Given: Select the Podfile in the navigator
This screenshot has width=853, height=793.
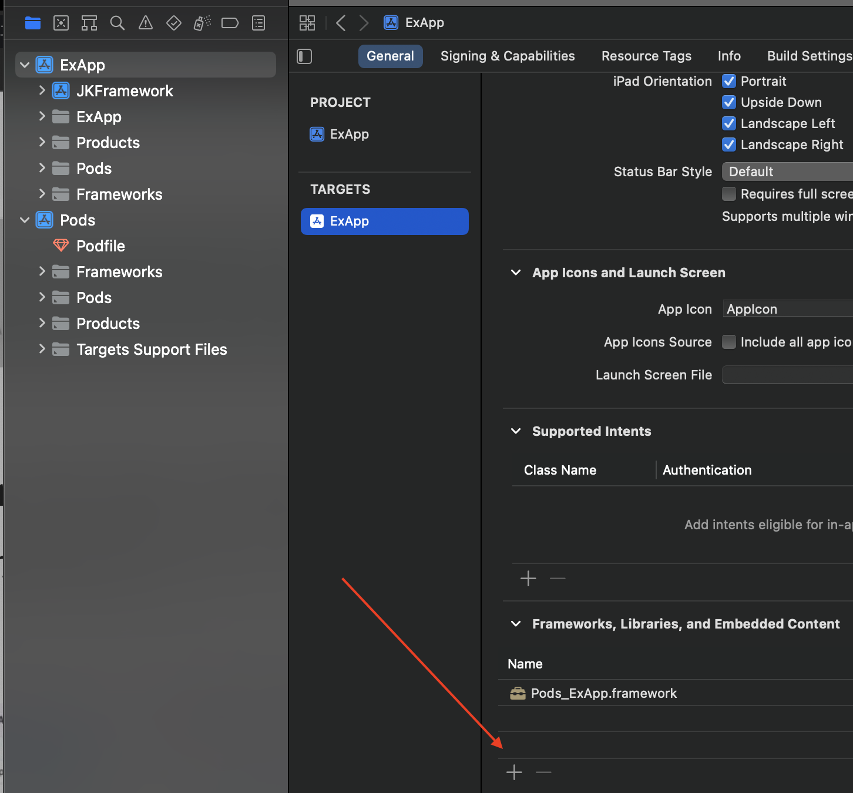Looking at the screenshot, I should [x=100, y=246].
